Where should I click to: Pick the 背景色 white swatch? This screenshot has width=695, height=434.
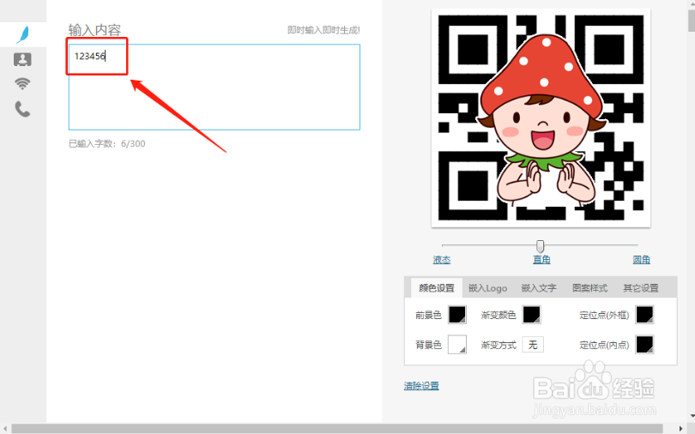(x=457, y=345)
